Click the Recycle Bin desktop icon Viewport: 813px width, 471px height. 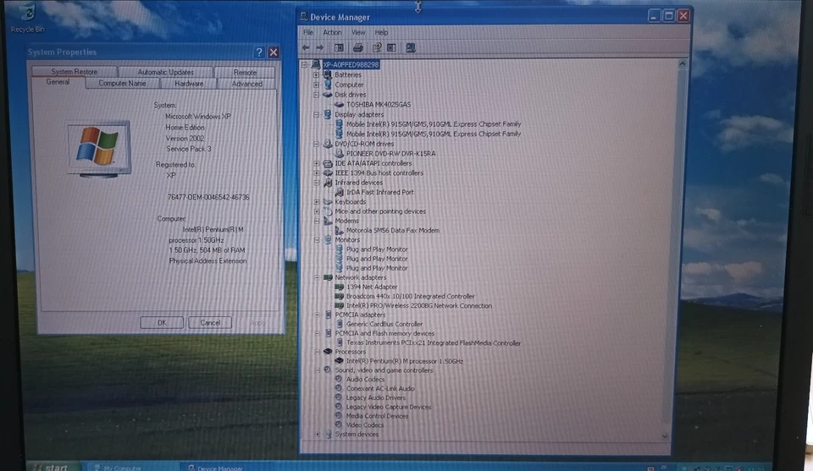point(27,13)
